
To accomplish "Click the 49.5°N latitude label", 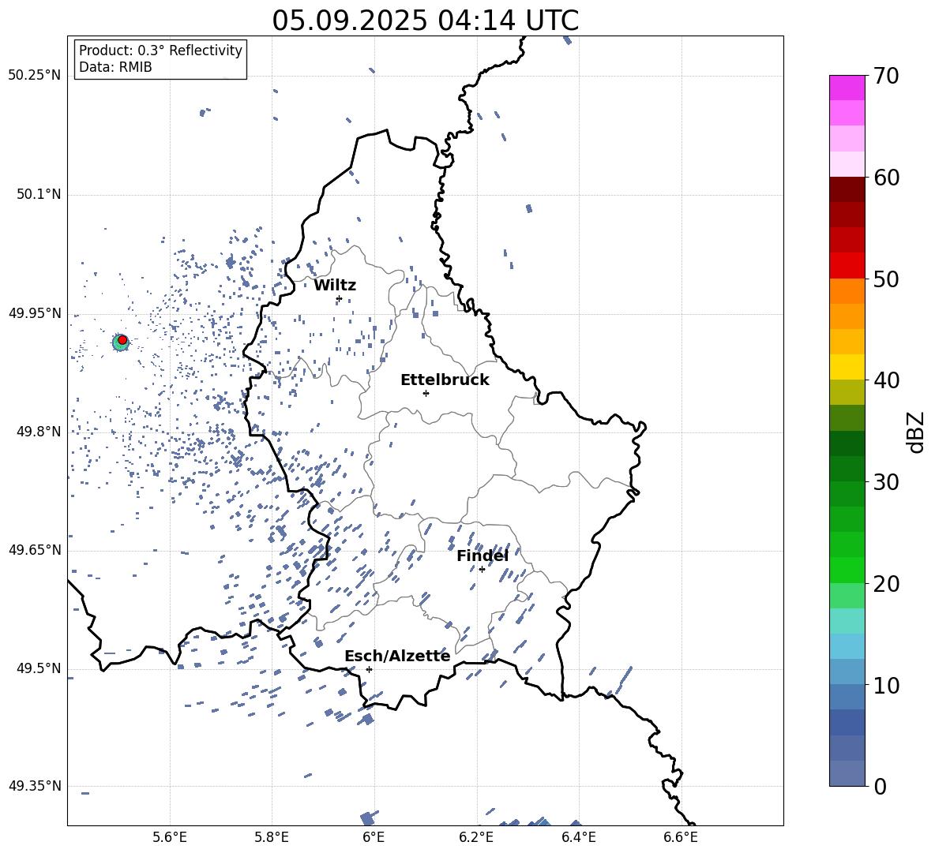I will pos(38,668).
